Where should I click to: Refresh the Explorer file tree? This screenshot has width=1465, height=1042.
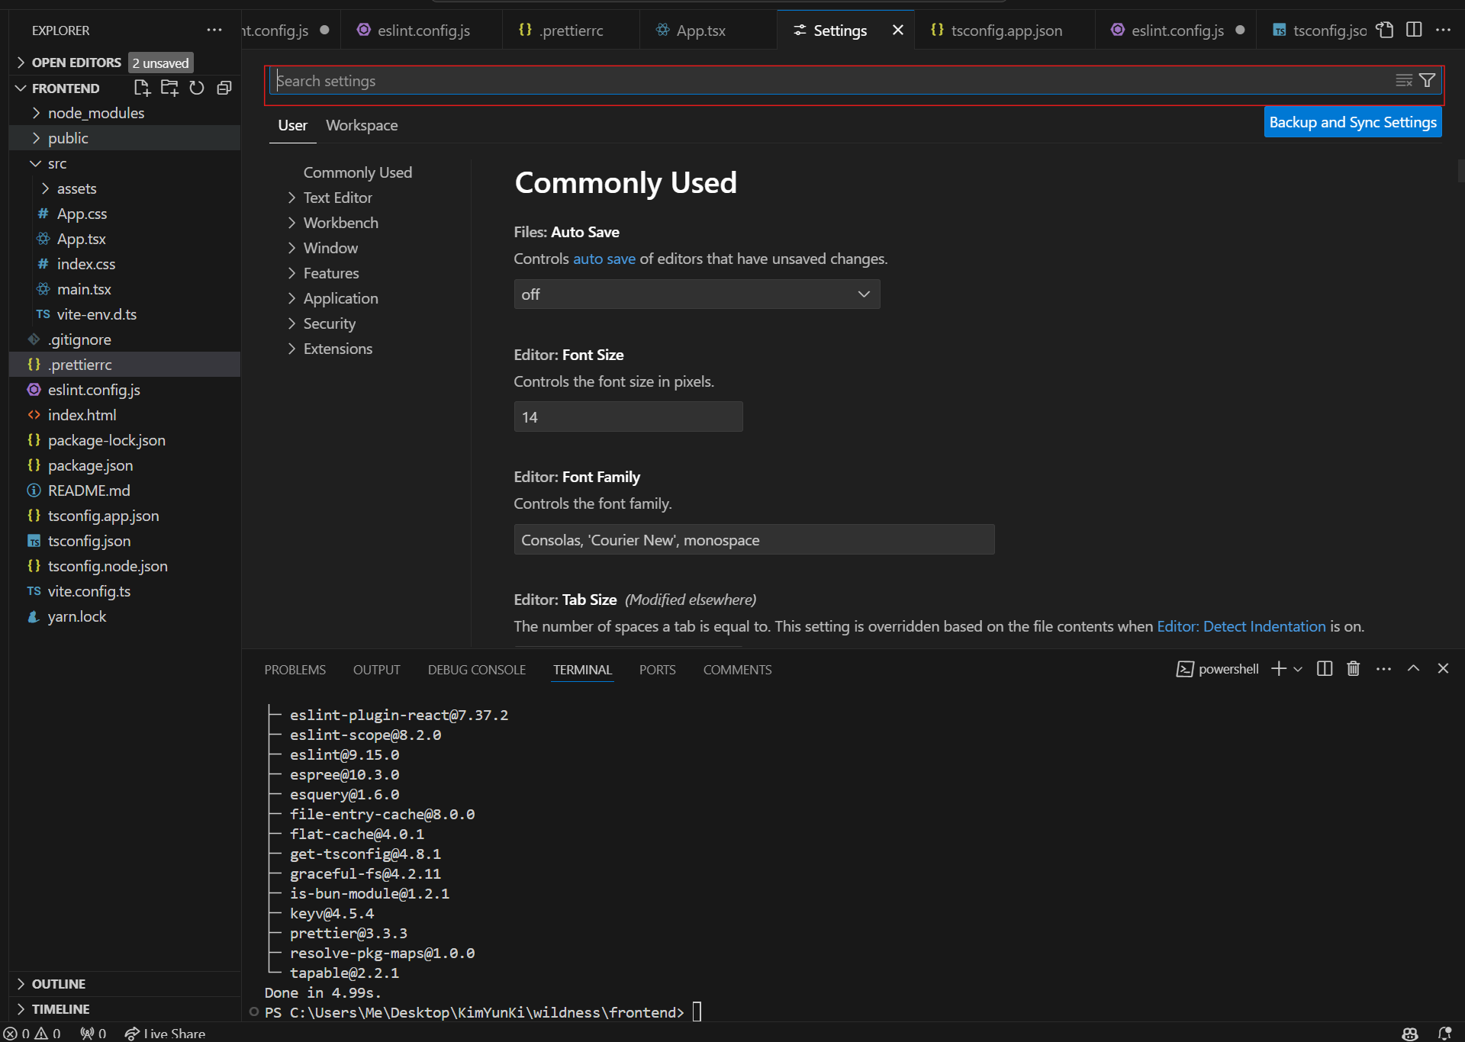pos(197,88)
